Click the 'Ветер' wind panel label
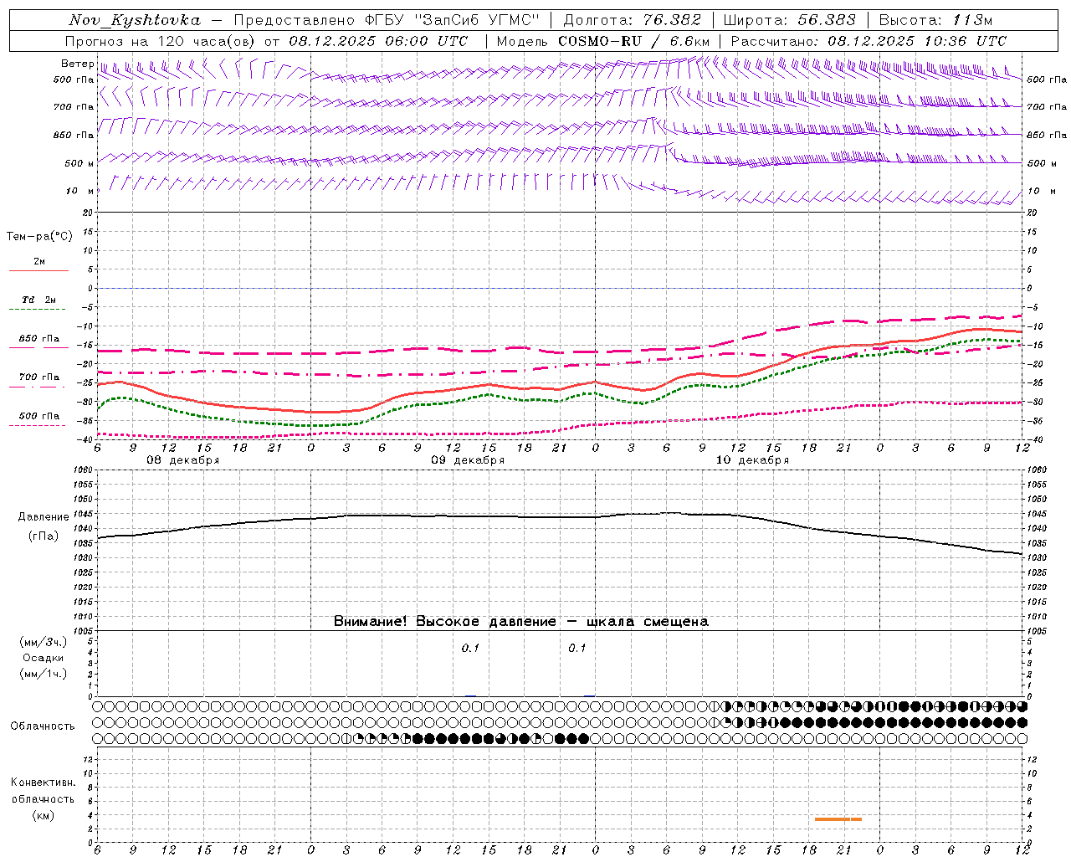 (x=77, y=64)
